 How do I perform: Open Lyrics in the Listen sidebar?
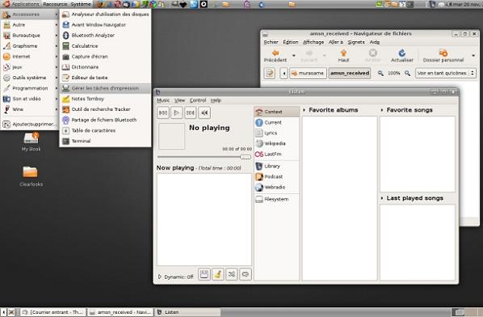coord(276,133)
